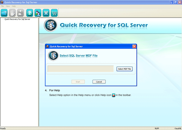Open a file using the folder toolbar icon
Screen dimensions: 182x130
tap(4, 13)
